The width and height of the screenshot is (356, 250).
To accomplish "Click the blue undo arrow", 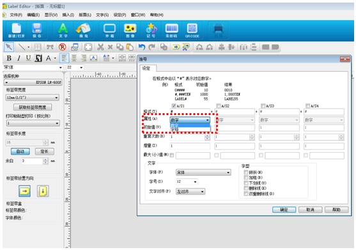I will click(x=142, y=47).
